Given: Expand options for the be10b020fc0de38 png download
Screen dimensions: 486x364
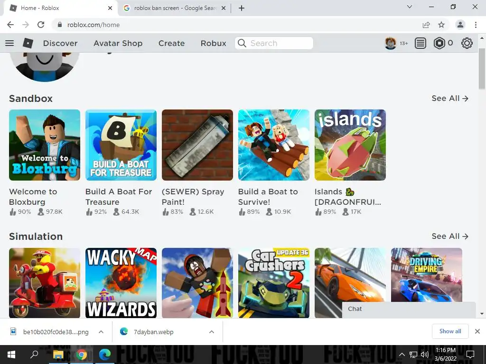Looking at the screenshot, I should coord(101,332).
